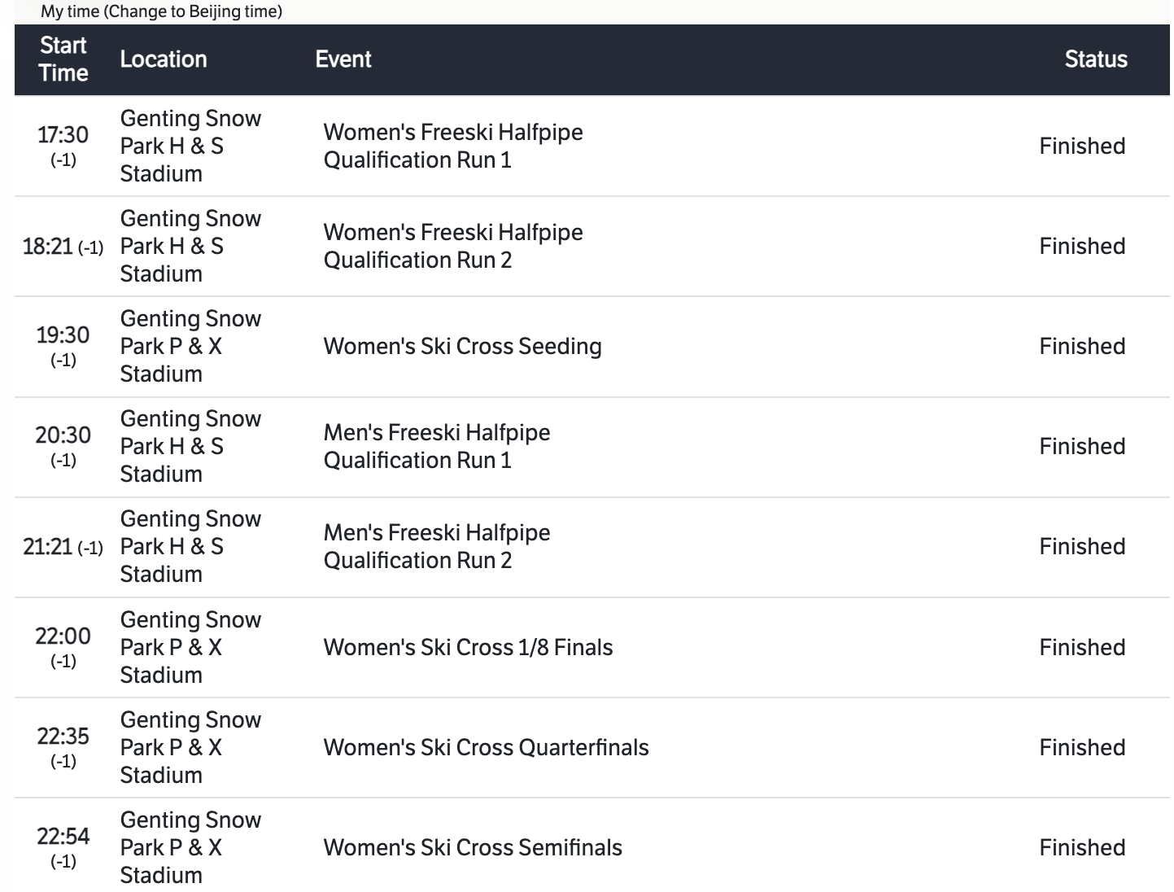Click Finished status for Ski Cross Semifinals

[x=1081, y=848]
